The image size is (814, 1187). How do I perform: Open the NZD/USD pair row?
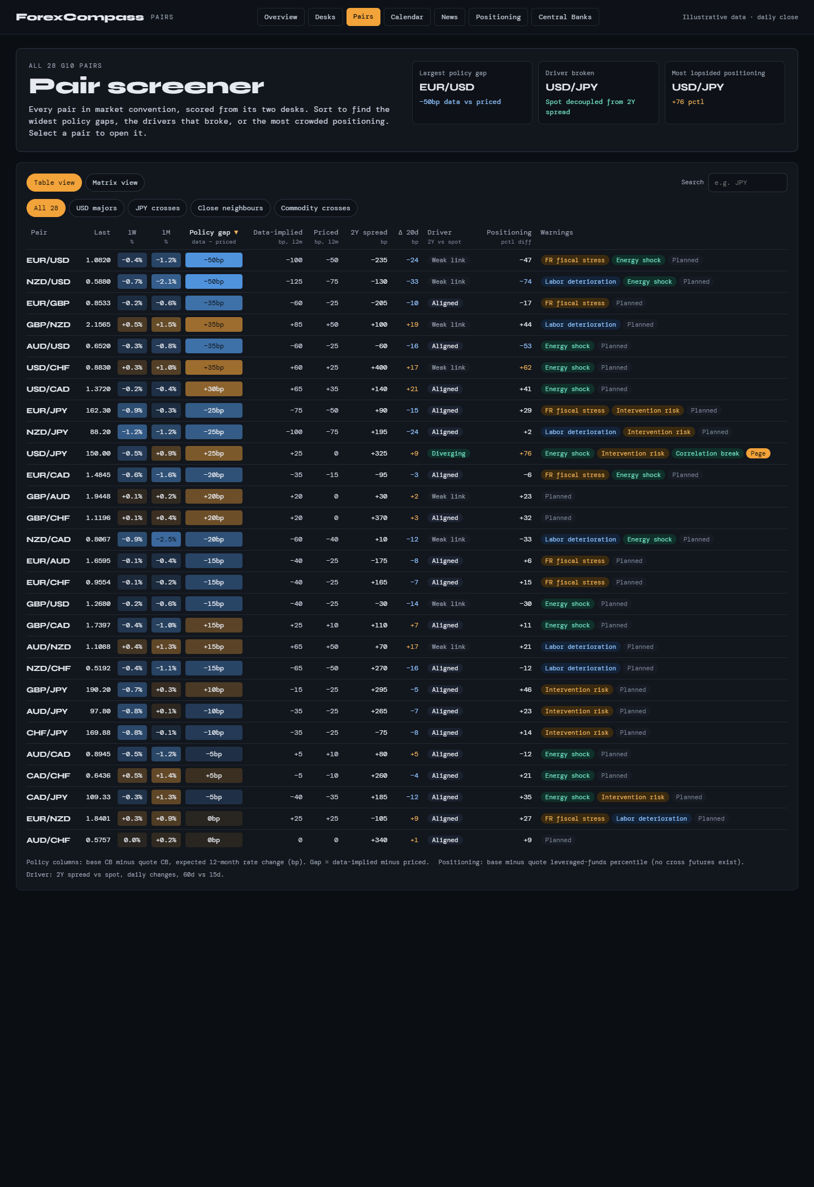click(407, 281)
